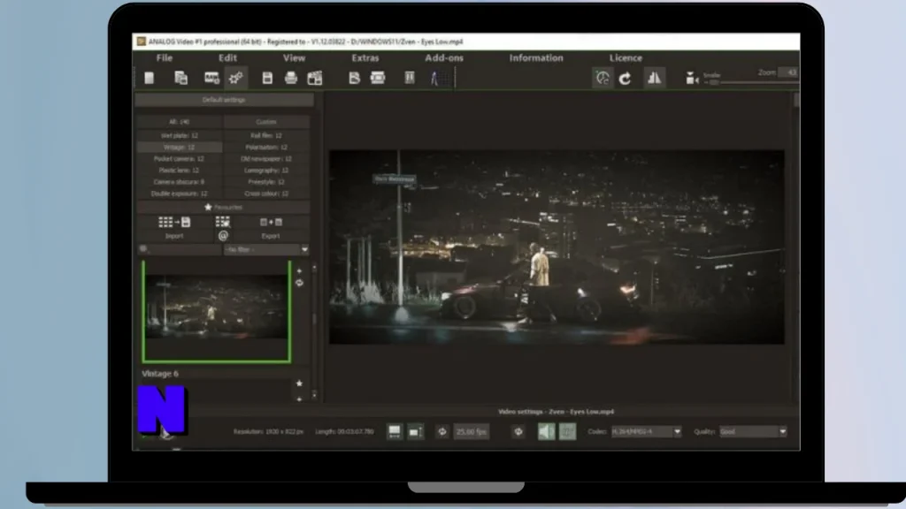Select Wet plate preset category
The height and width of the screenshot is (509, 906).
tap(179, 135)
